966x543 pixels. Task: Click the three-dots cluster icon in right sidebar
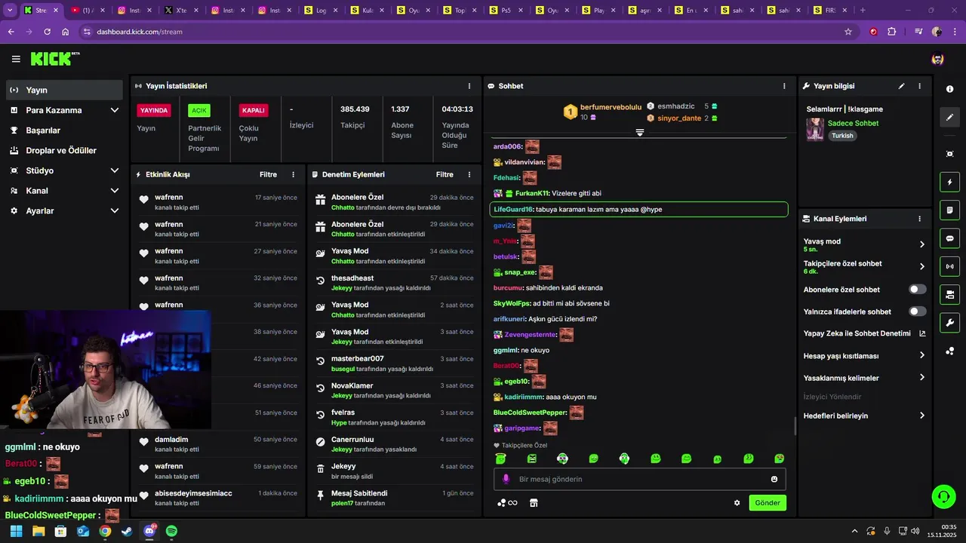tap(949, 351)
